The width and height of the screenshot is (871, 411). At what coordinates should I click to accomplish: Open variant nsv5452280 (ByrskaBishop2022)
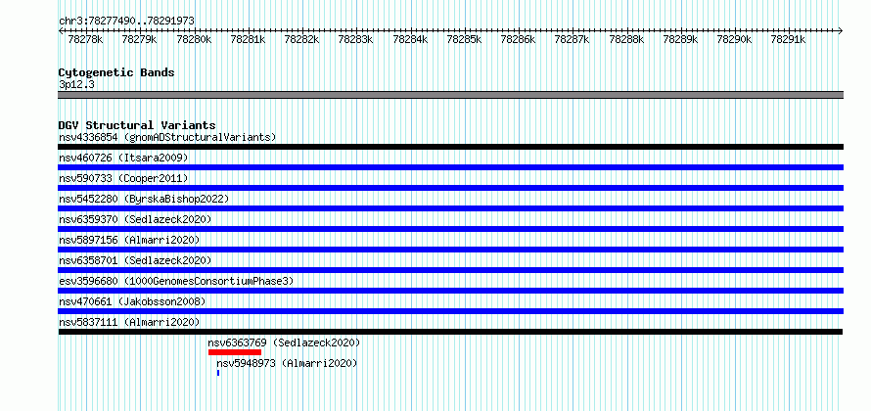(x=144, y=199)
